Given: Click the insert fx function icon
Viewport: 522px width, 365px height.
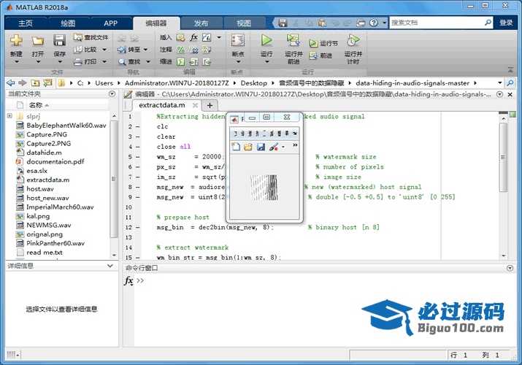Looking at the screenshot, I should click(x=193, y=37).
